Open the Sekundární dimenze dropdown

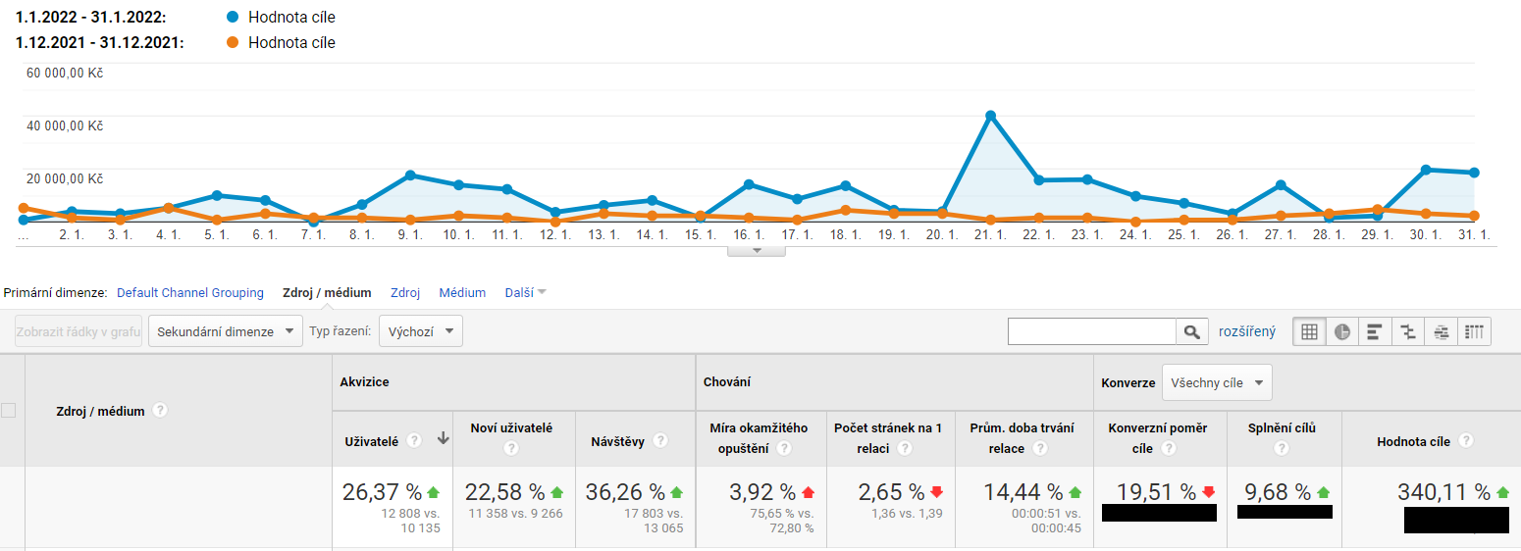point(226,331)
